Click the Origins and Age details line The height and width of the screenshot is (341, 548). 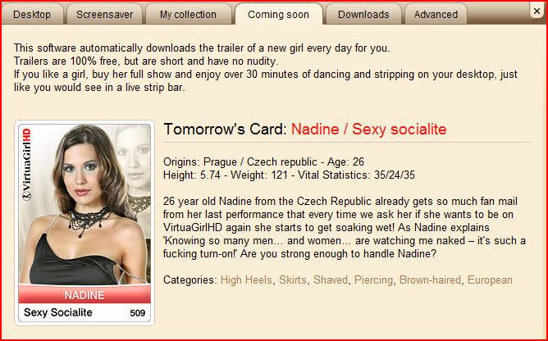[263, 162]
